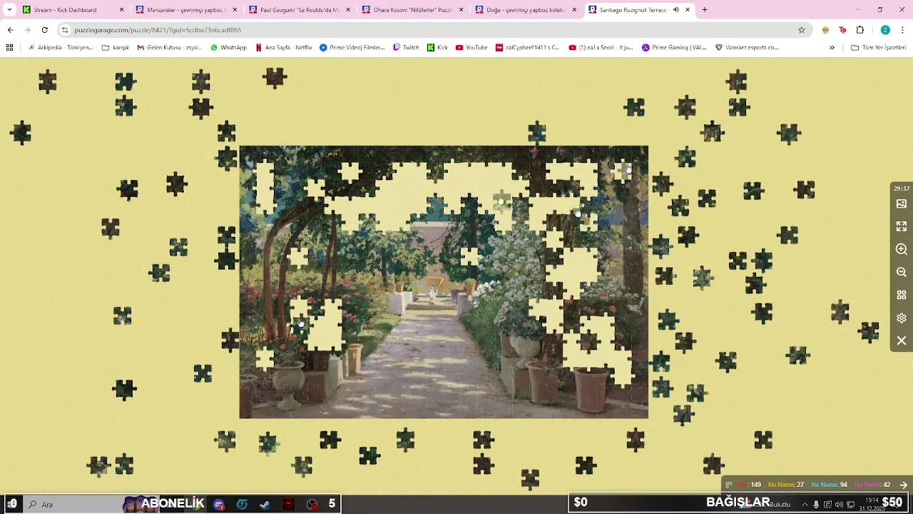Image resolution: width=913 pixels, height=514 pixels.
Task: Open the YouTube bookmark
Action: point(471,47)
